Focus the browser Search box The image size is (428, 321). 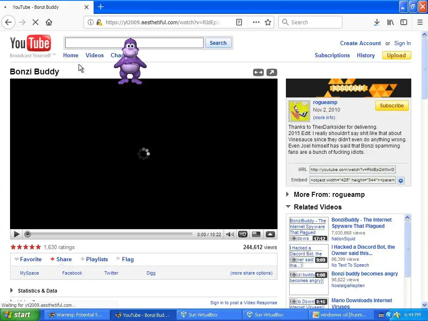pyautogui.click(x=311, y=22)
